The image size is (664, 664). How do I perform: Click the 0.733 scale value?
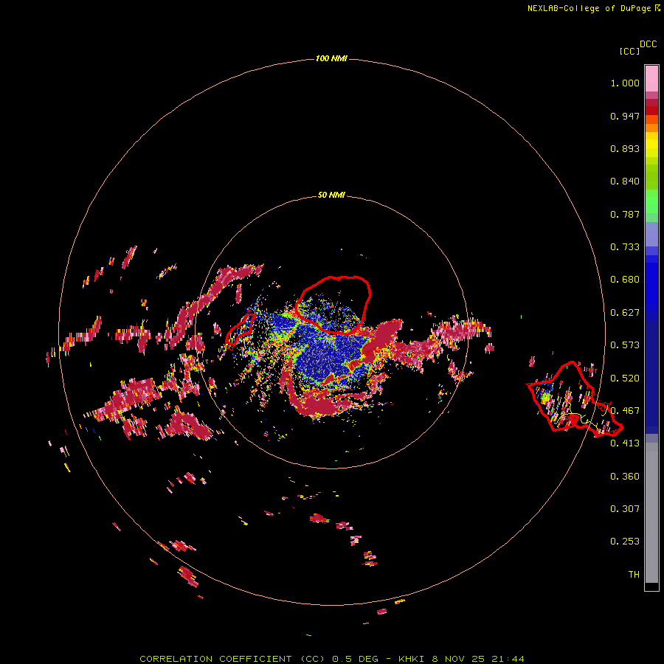(625, 247)
